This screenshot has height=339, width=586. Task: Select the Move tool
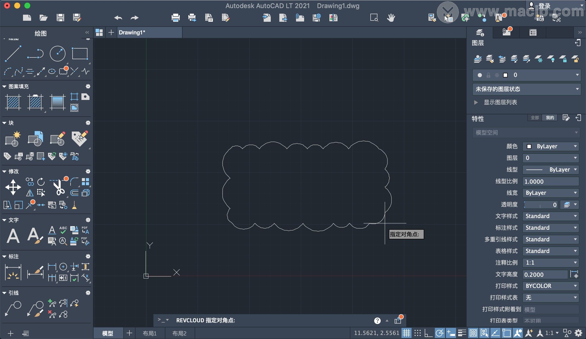(x=13, y=187)
